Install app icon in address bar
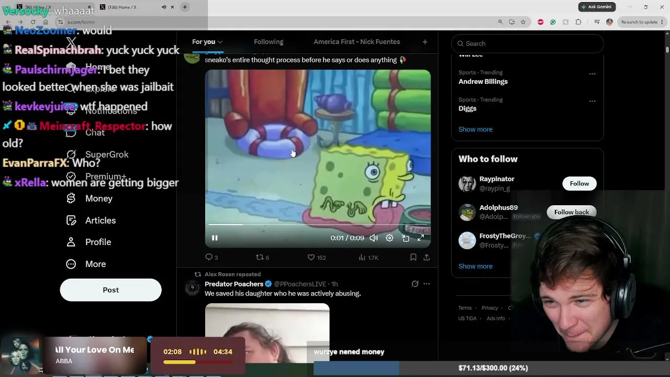 (x=511, y=22)
